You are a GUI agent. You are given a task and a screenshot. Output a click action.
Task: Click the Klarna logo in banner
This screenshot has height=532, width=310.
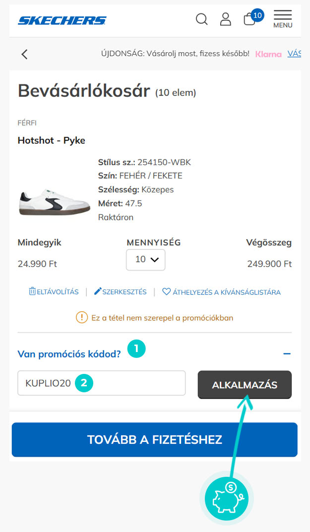pos(268,54)
